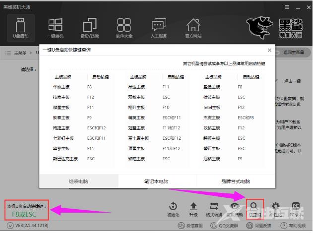313x233 pixels.
Task: Click the 致铭主板 row label
Action: click(212, 128)
